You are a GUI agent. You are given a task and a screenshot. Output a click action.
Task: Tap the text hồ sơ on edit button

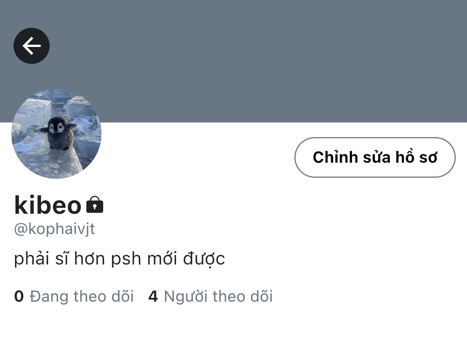tap(416, 157)
